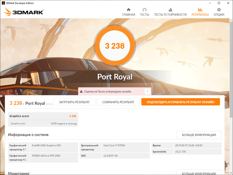
Task: Click the question mark help button
Action: pyautogui.click(x=147, y=91)
